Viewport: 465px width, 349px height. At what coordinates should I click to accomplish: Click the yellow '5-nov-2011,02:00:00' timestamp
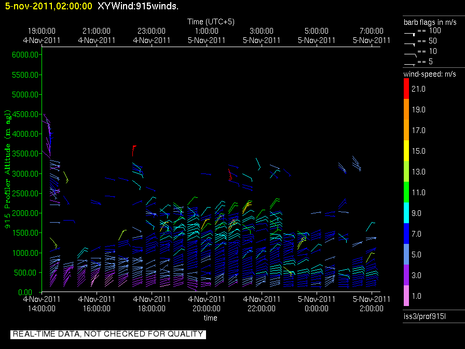pos(49,6)
